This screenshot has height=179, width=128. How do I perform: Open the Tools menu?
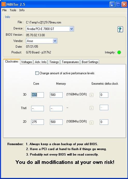[13, 10]
